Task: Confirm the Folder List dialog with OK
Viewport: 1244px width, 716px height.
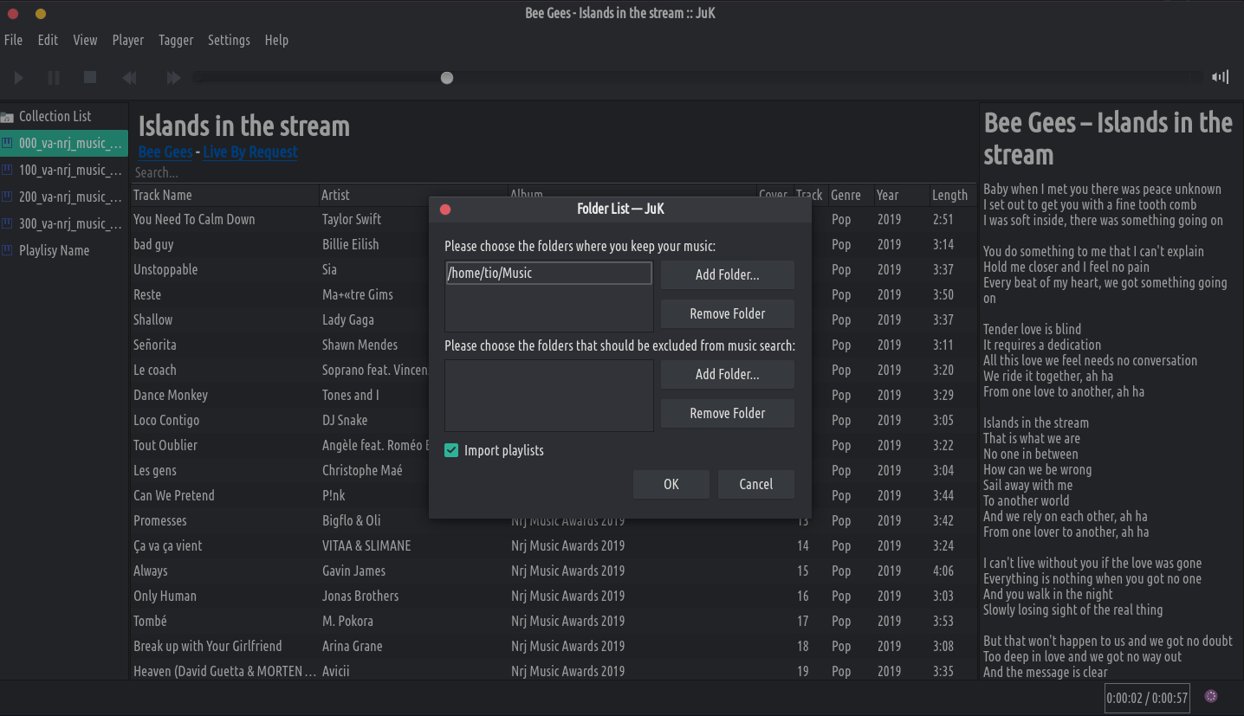Action: click(671, 485)
